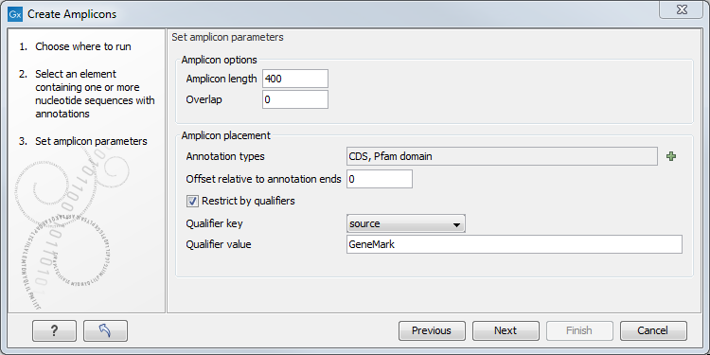Select step 2 Select an element text
Image resolution: width=710 pixels, height=355 pixels.
coord(87,94)
